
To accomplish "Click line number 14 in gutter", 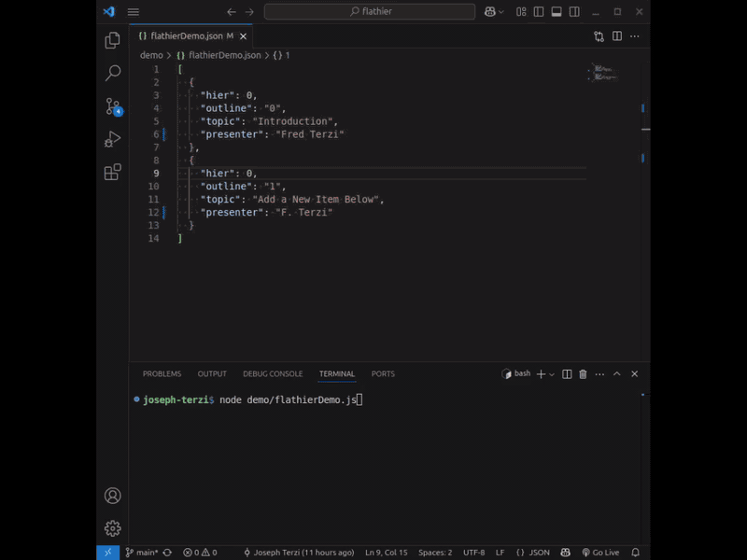I will [x=153, y=239].
